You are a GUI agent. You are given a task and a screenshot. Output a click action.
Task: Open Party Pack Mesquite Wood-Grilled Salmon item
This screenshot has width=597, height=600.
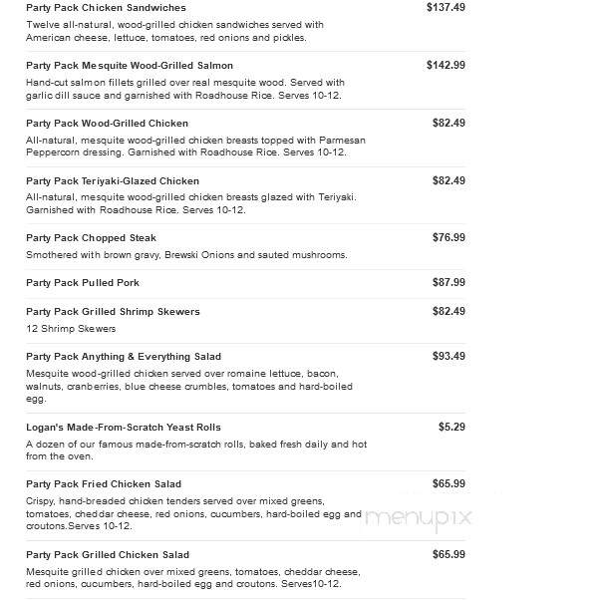coord(130,66)
